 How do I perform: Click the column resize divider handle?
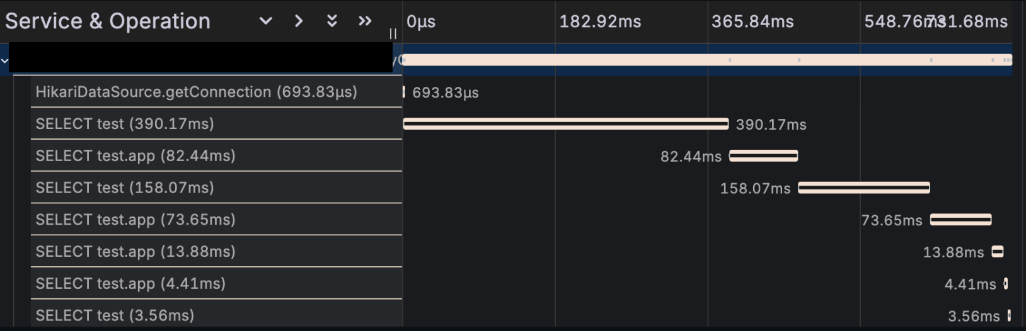pos(393,34)
